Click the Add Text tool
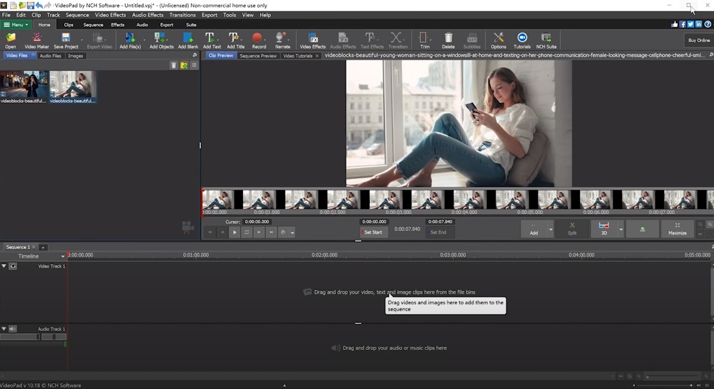 click(x=212, y=40)
